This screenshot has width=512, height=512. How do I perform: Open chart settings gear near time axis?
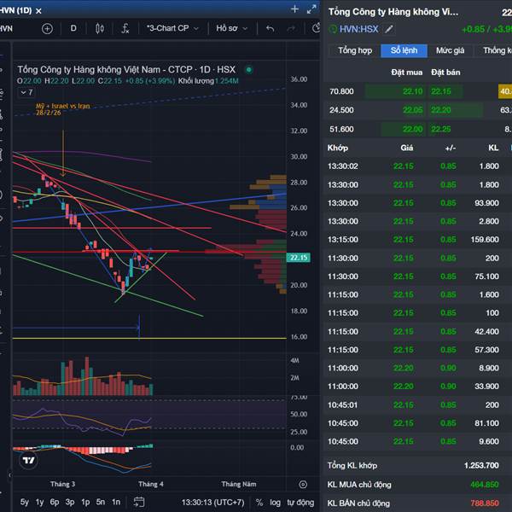pyautogui.click(x=303, y=484)
